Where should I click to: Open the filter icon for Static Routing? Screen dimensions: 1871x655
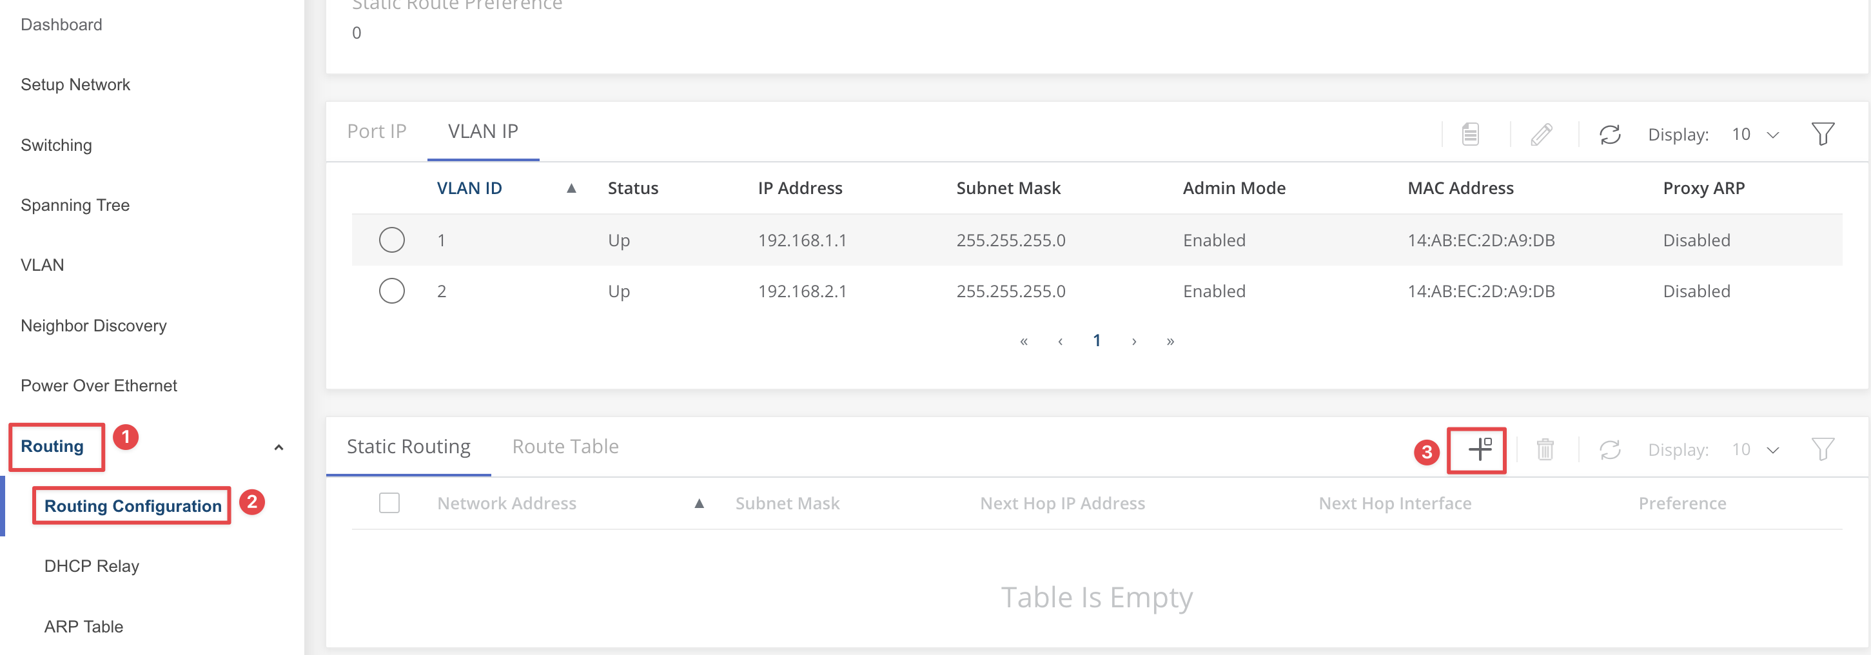[x=1823, y=449]
